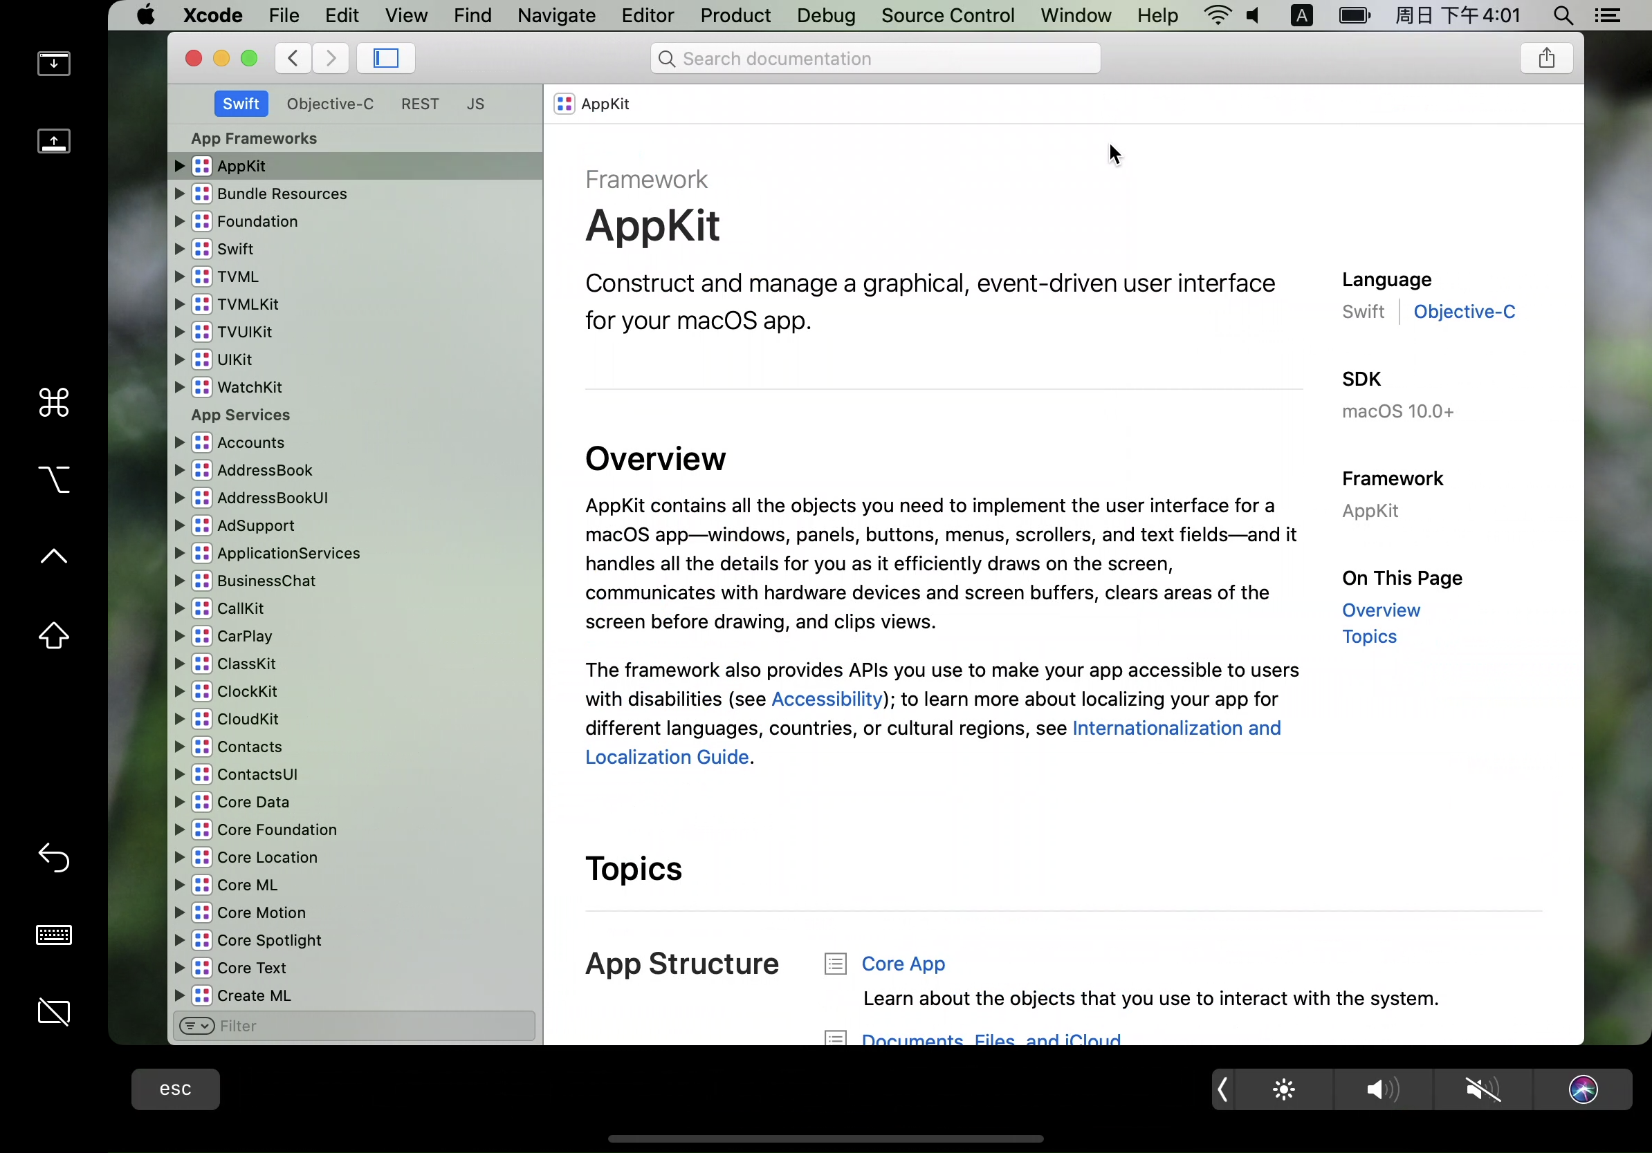1652x1153 pixels.
Task: Toggle the navigator sidebar button
Action: tap(385, 58)
